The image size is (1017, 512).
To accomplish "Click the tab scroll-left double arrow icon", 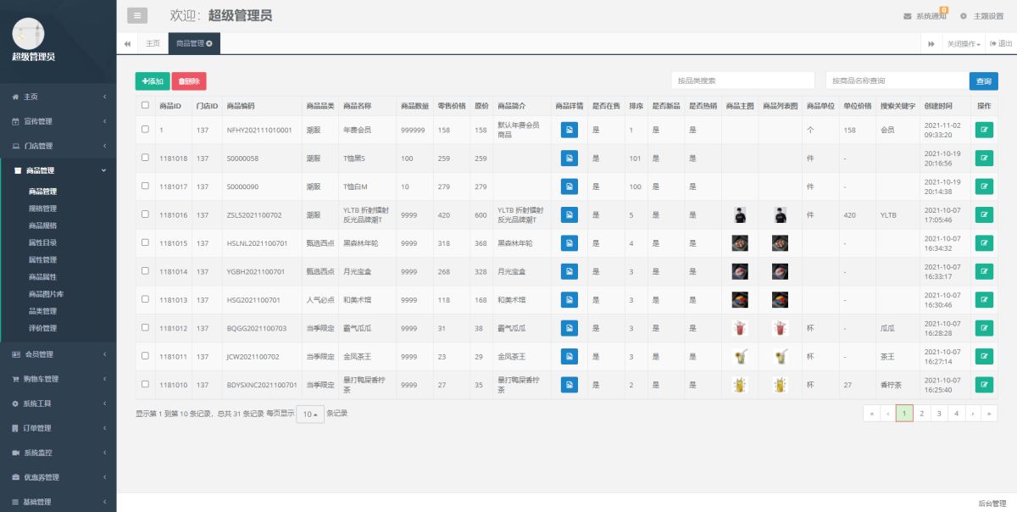I will [127, 43].
